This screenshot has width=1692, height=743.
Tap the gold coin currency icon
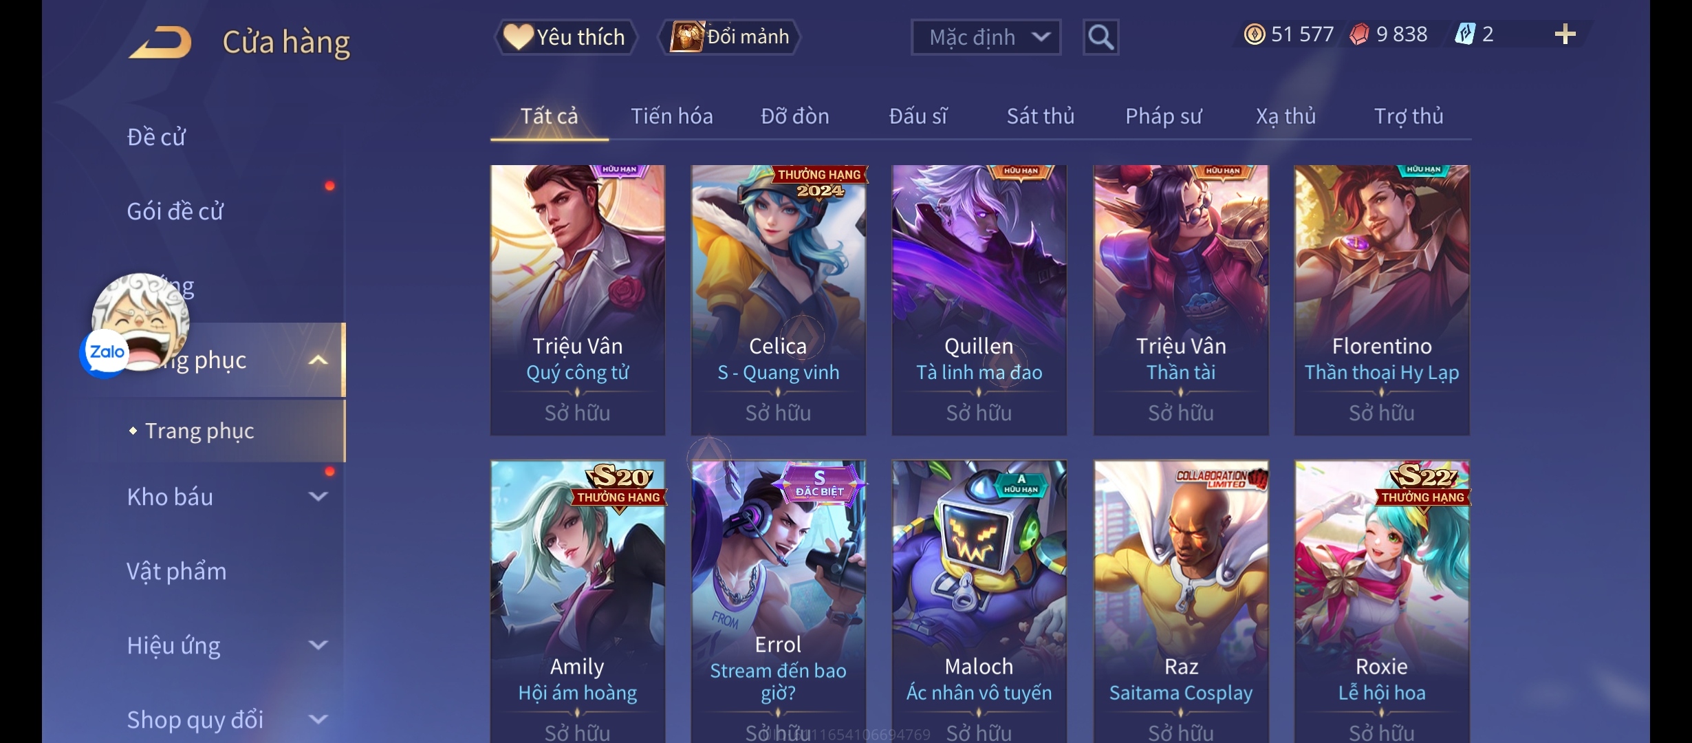coord(1255,34)
